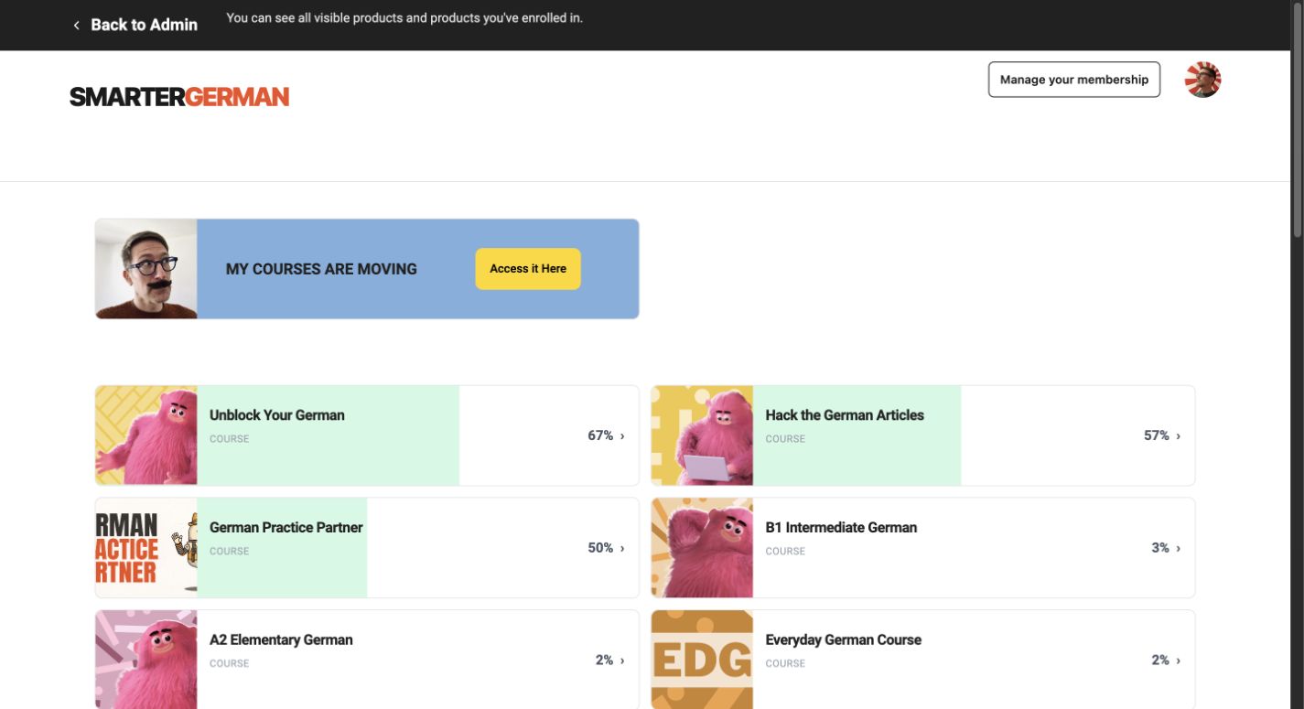The width and height of the screenshot is (1304, 709).
Task: Expand A2 Elementary German chevron arrow
Action: [x=622, y=661]
